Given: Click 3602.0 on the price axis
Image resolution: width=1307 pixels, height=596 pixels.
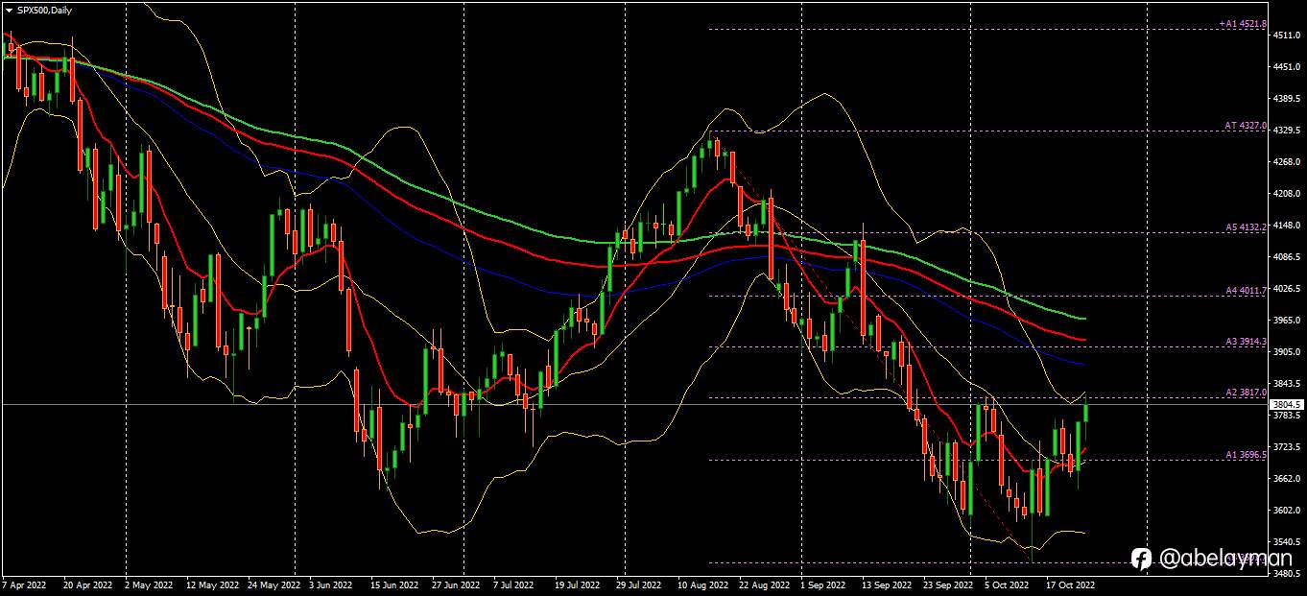Looking at the screenshot, I should pyautogui.click(x=1287, y=510).
